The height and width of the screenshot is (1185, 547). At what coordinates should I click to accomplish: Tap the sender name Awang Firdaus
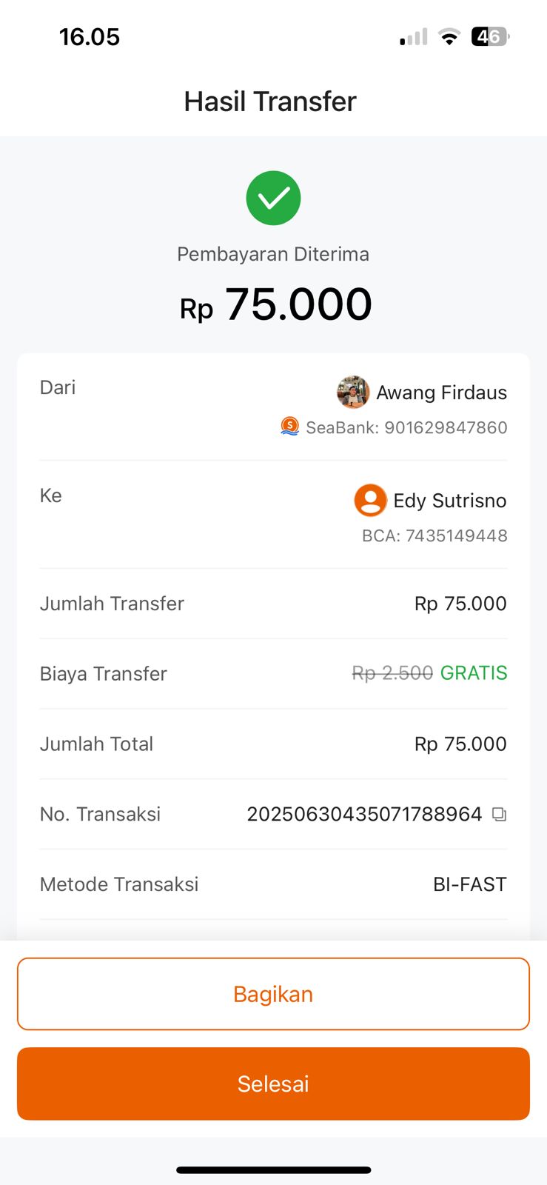441,393
